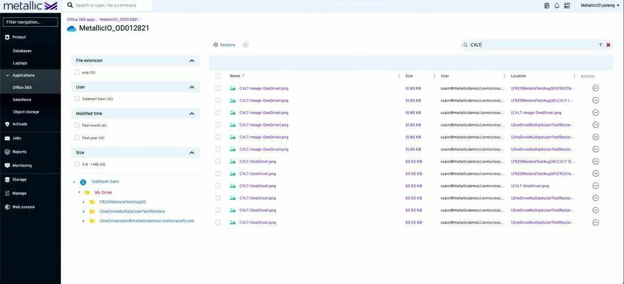Select row checkbox for \CVLT-Image-OneDrive1.png location
This screenshot has width=624, height=284.
(218, 113)
